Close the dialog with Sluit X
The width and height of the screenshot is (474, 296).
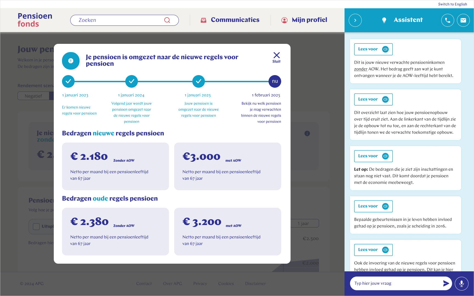(x=276, y=58)
